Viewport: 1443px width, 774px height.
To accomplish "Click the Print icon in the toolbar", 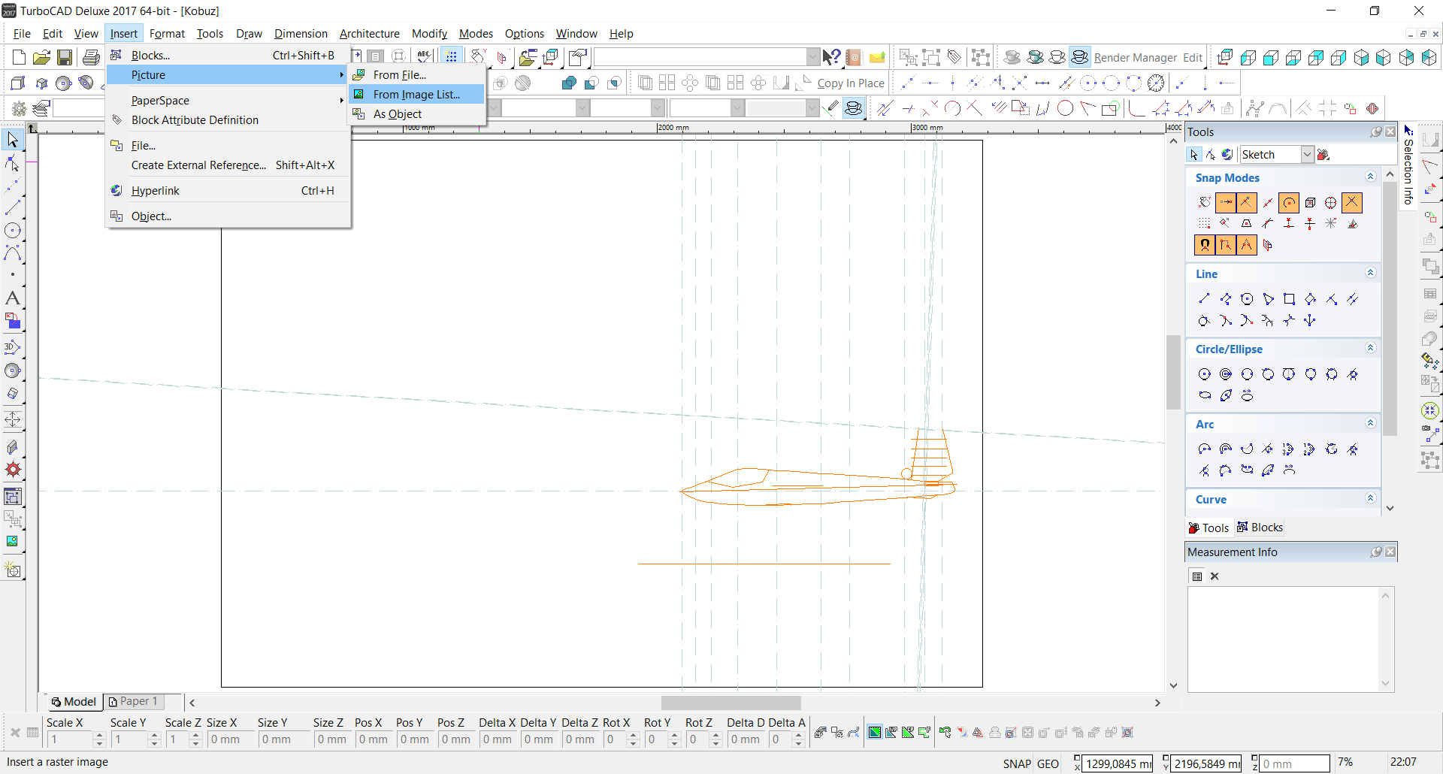I will point(91,57).
